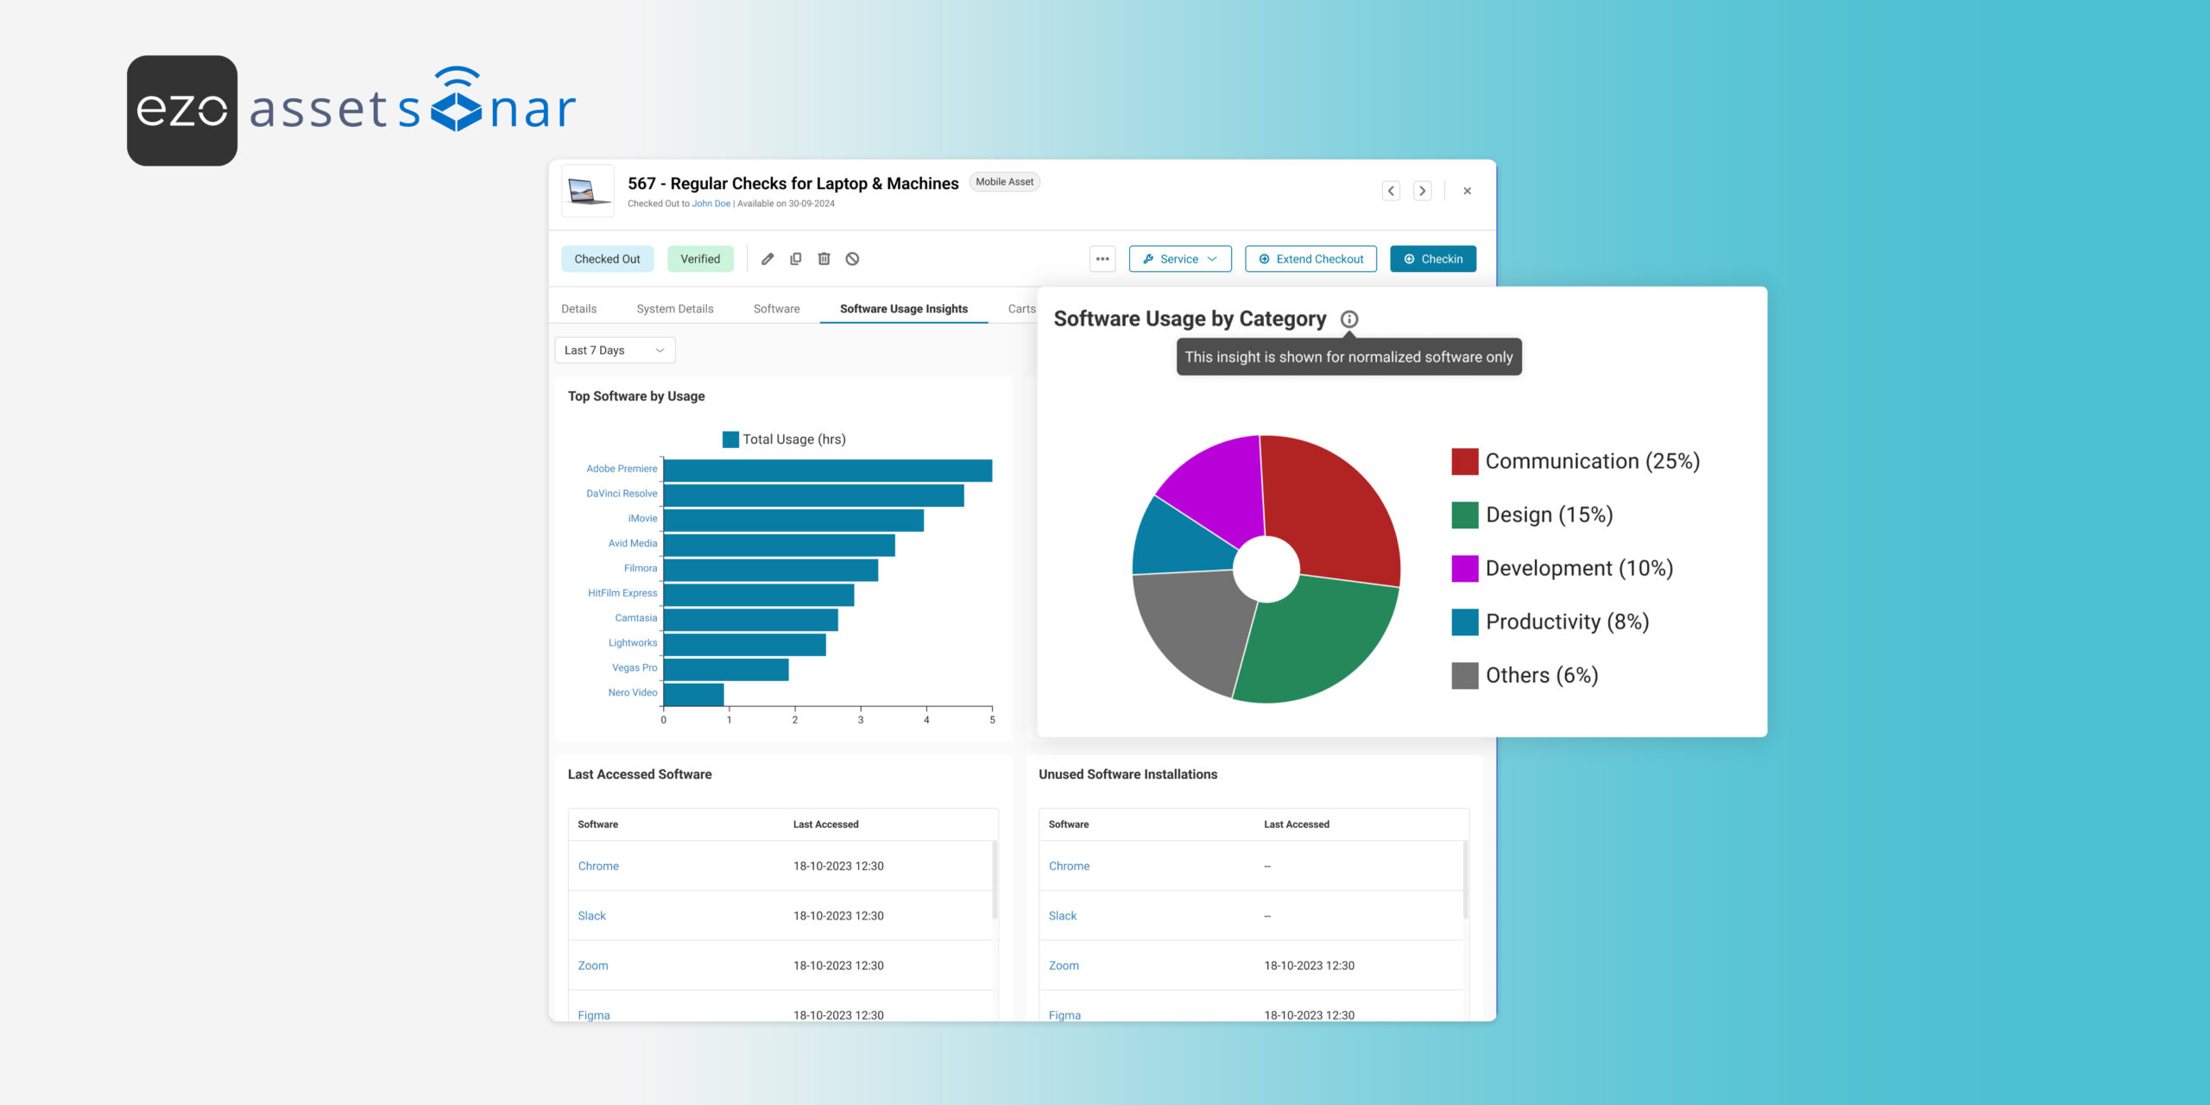Expand the Service dropdown button

point(1180,259)
